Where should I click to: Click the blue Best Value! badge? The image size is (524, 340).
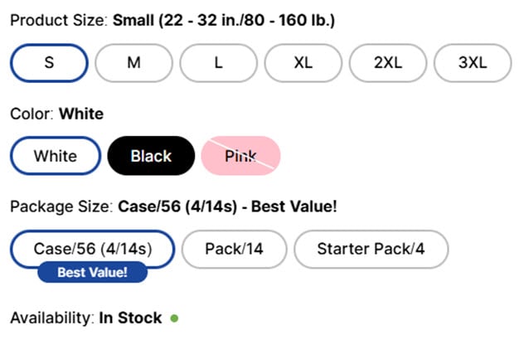tap(92, 272)
